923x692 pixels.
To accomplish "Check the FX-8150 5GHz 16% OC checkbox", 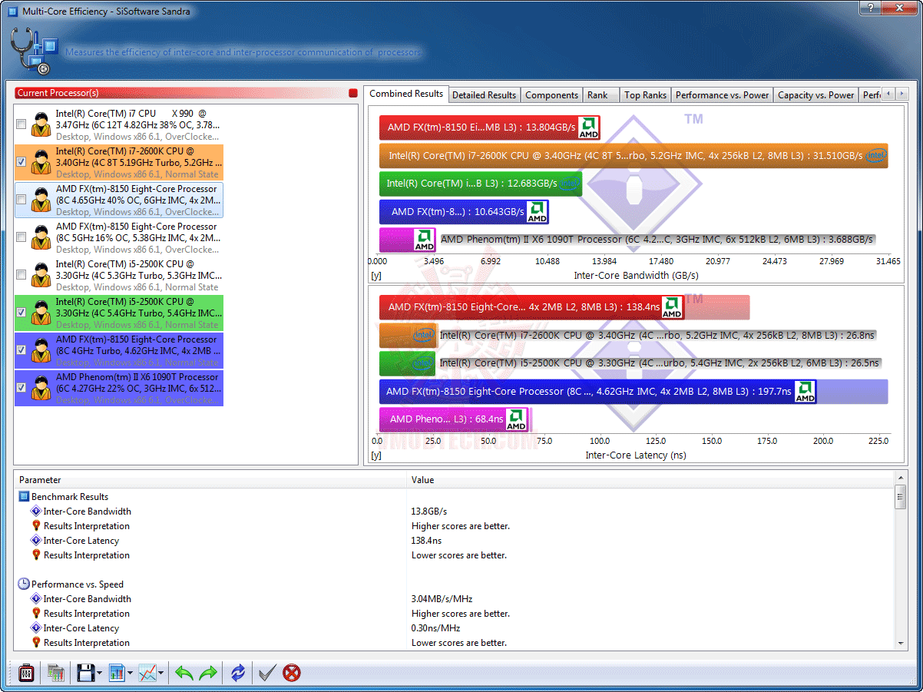I will coord(21,237).
